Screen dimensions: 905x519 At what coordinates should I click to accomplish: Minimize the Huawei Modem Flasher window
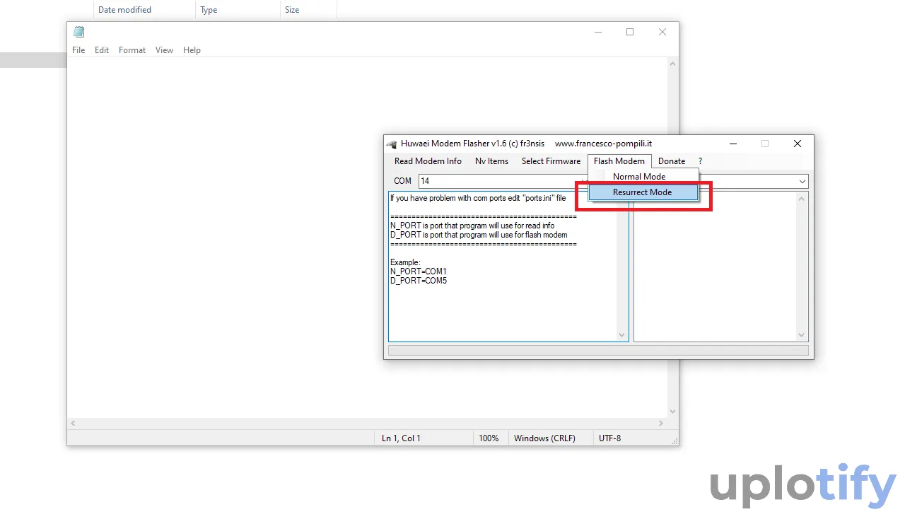click(x=732, y=144)
